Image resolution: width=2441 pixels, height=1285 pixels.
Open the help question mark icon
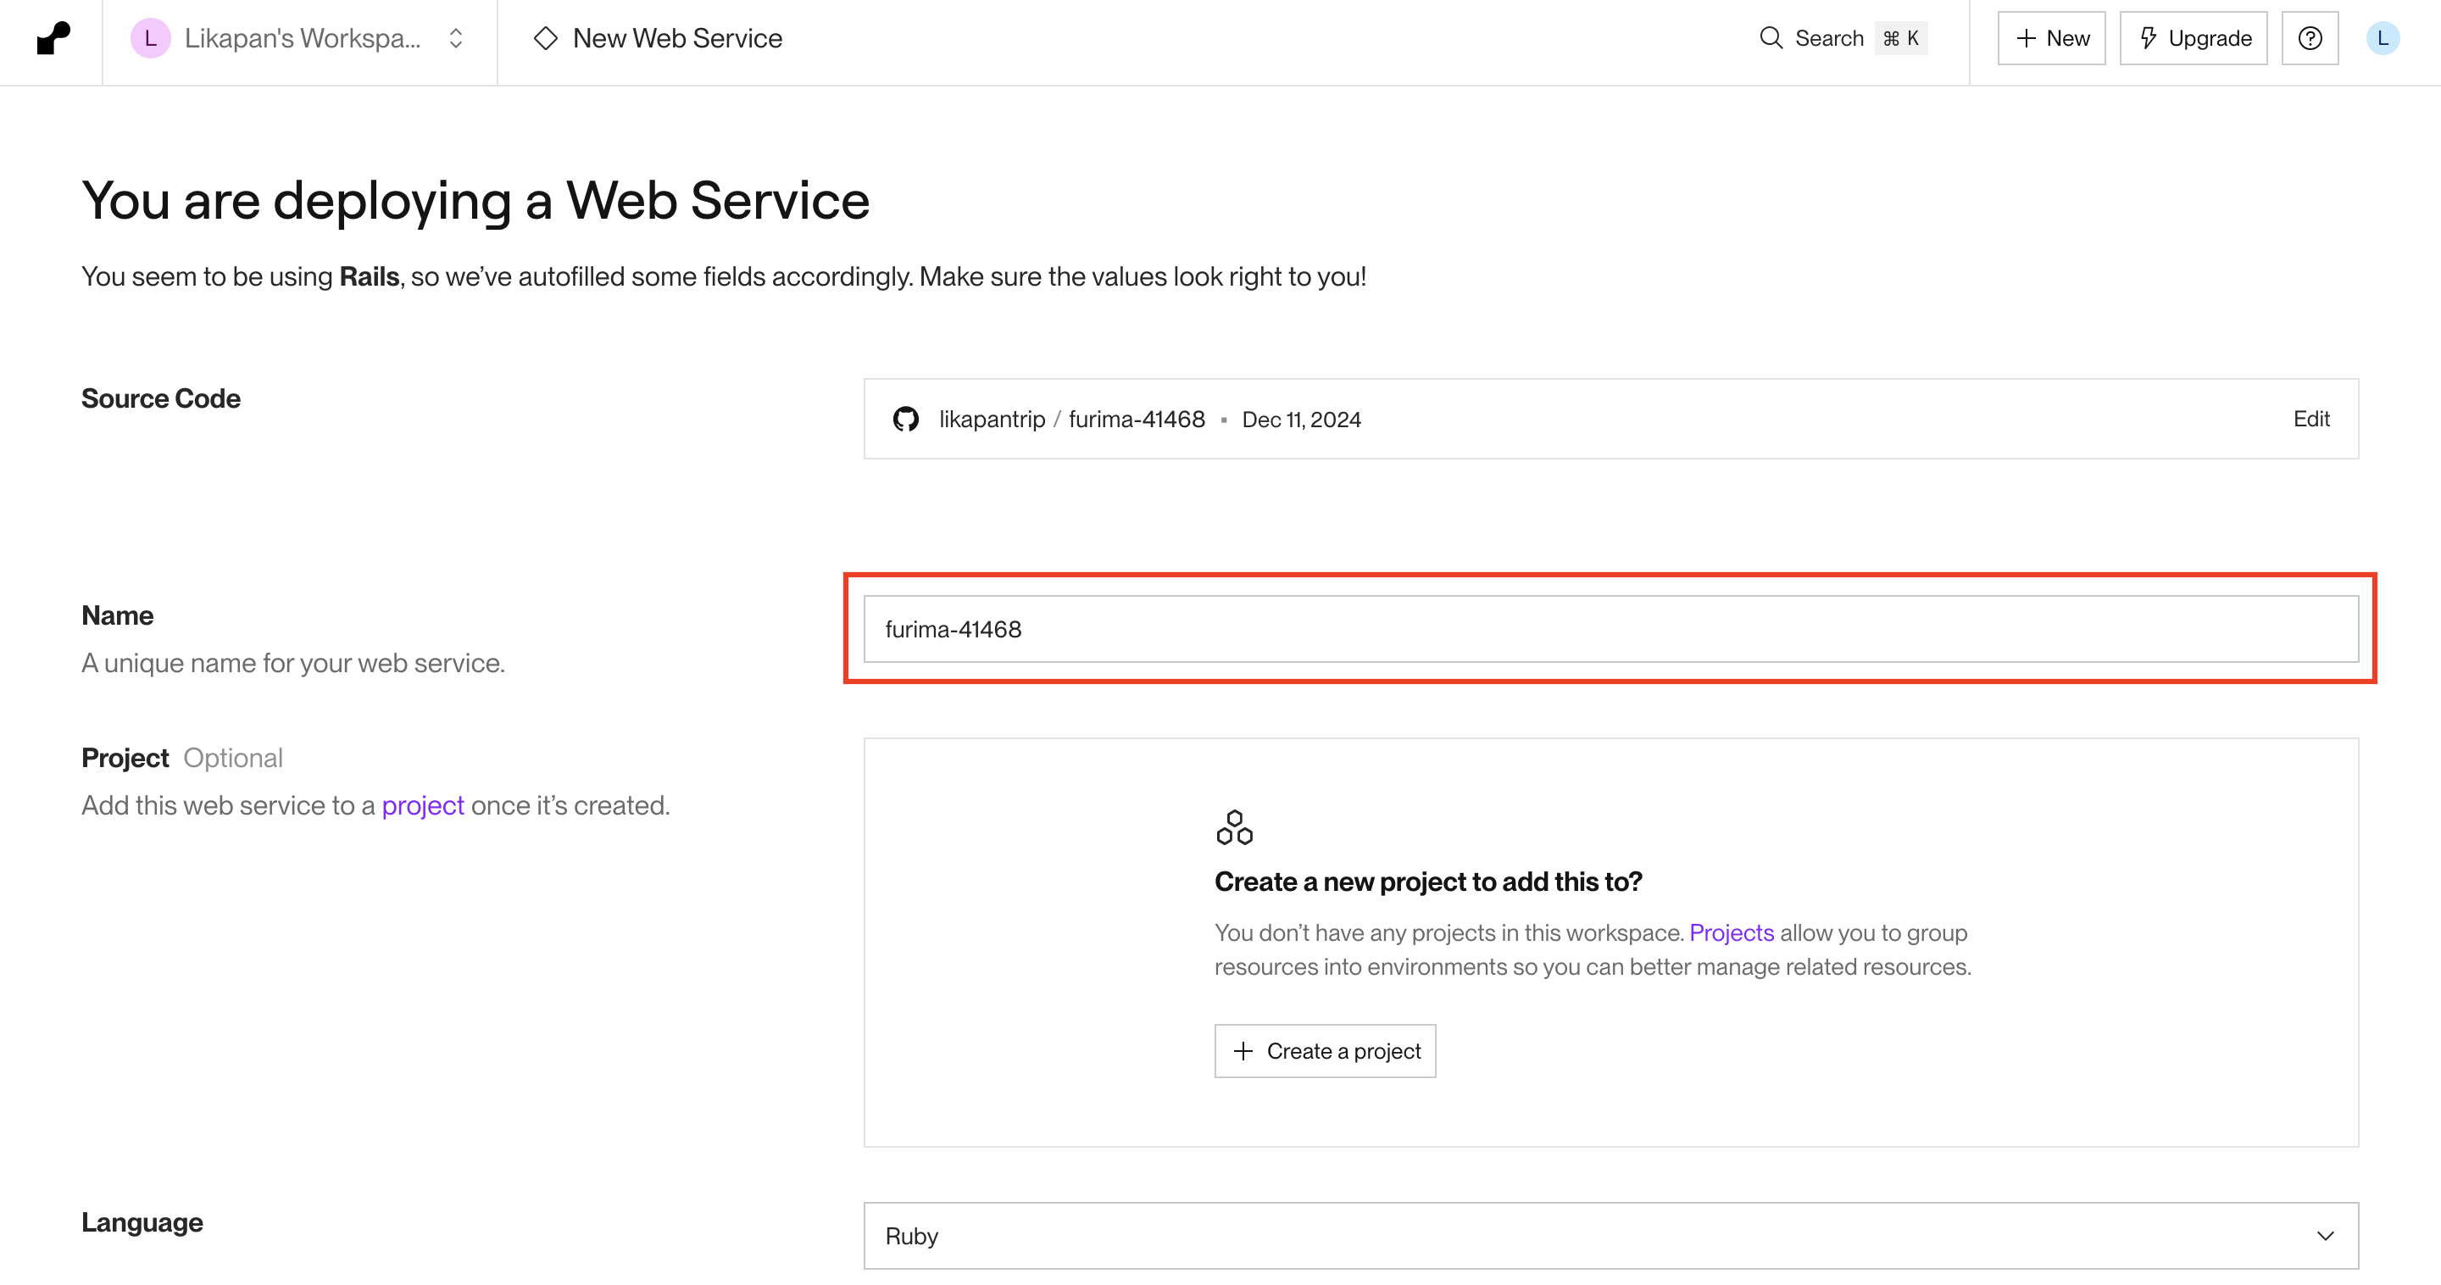pos(2310,39)
